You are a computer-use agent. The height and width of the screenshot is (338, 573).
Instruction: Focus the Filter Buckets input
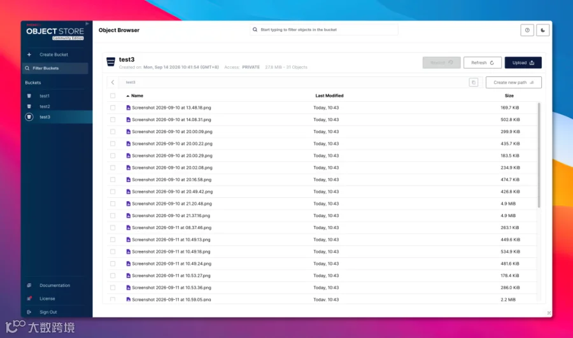pos(55,68)
